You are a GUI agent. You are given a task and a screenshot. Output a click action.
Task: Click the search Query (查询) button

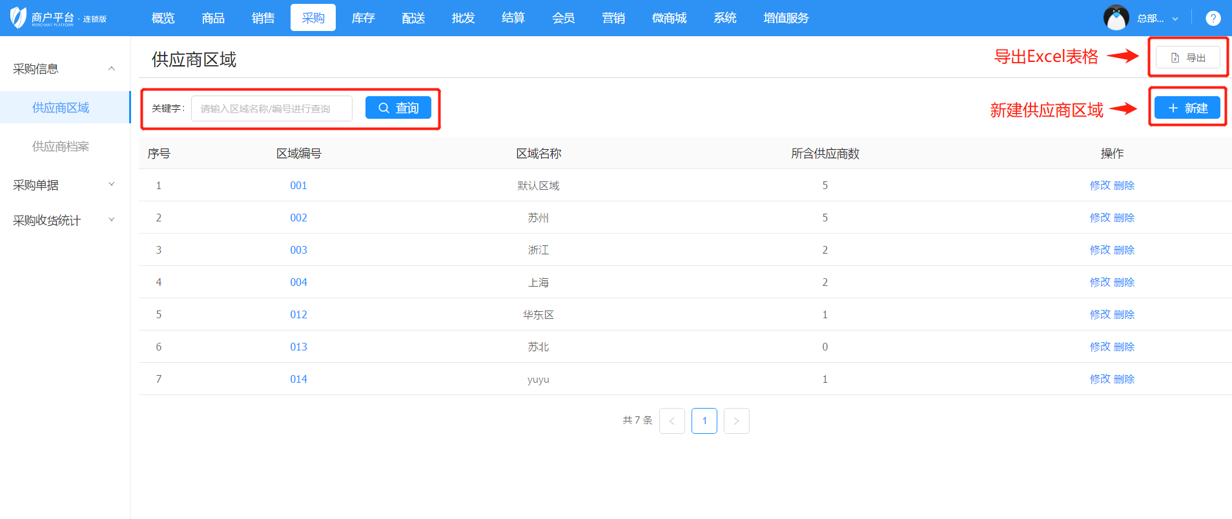point(398,108)
